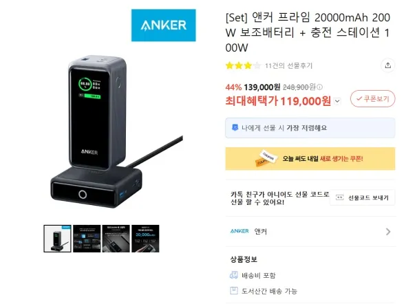This screenshot has height=304, width=406.
Task: Click the gift code ticket icon
Action: 339,197
